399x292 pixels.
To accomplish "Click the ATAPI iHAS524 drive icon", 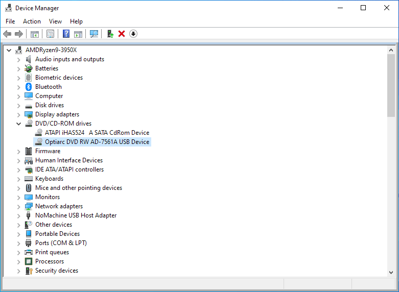I will pos(38,133).
